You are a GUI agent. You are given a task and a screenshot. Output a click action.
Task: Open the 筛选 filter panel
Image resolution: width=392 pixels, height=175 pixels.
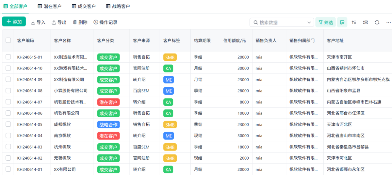click(x=326, y=22)
